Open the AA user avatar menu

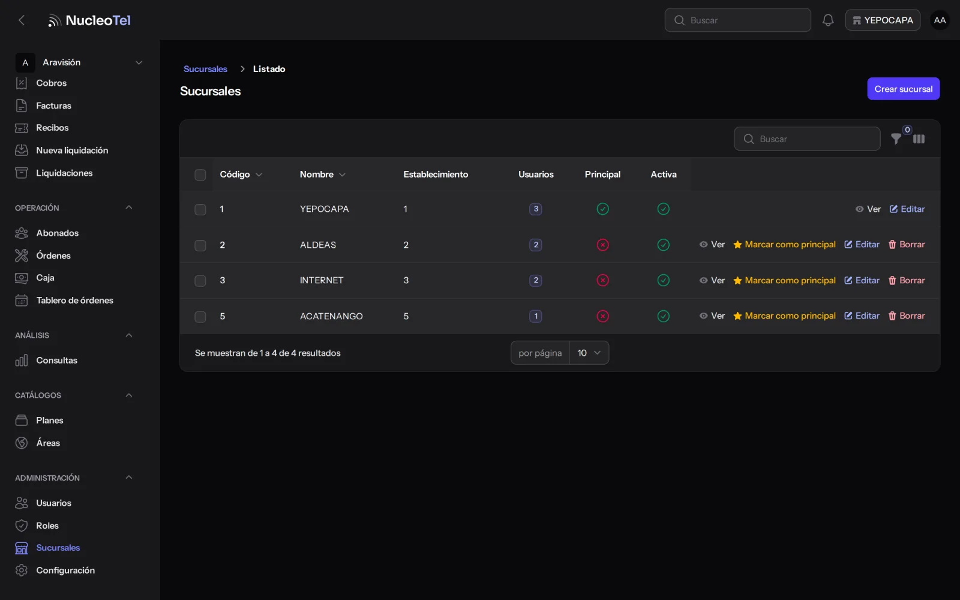pyautogui.click(x=940, y=20)
